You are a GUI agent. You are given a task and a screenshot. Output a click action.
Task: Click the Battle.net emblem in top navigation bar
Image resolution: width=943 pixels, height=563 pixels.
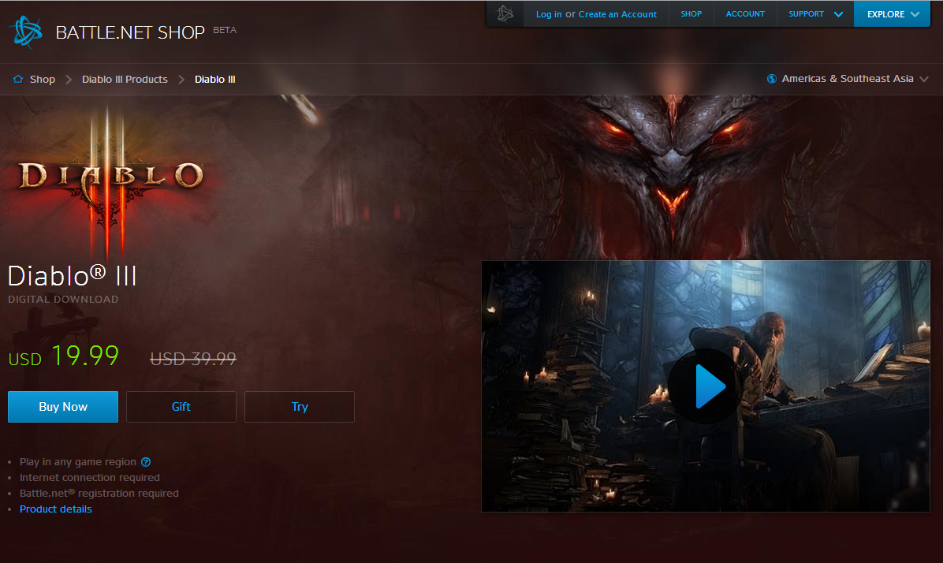point(505,14)
